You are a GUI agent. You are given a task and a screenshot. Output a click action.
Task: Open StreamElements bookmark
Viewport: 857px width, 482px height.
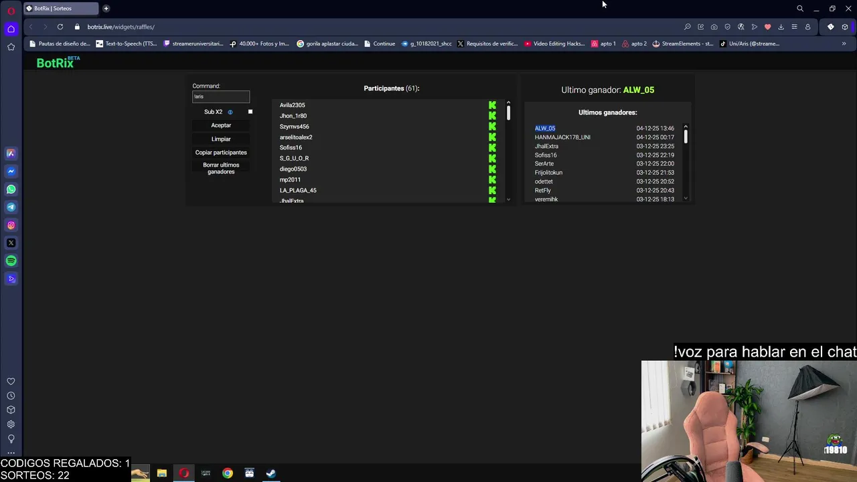[x=683, y=44]
